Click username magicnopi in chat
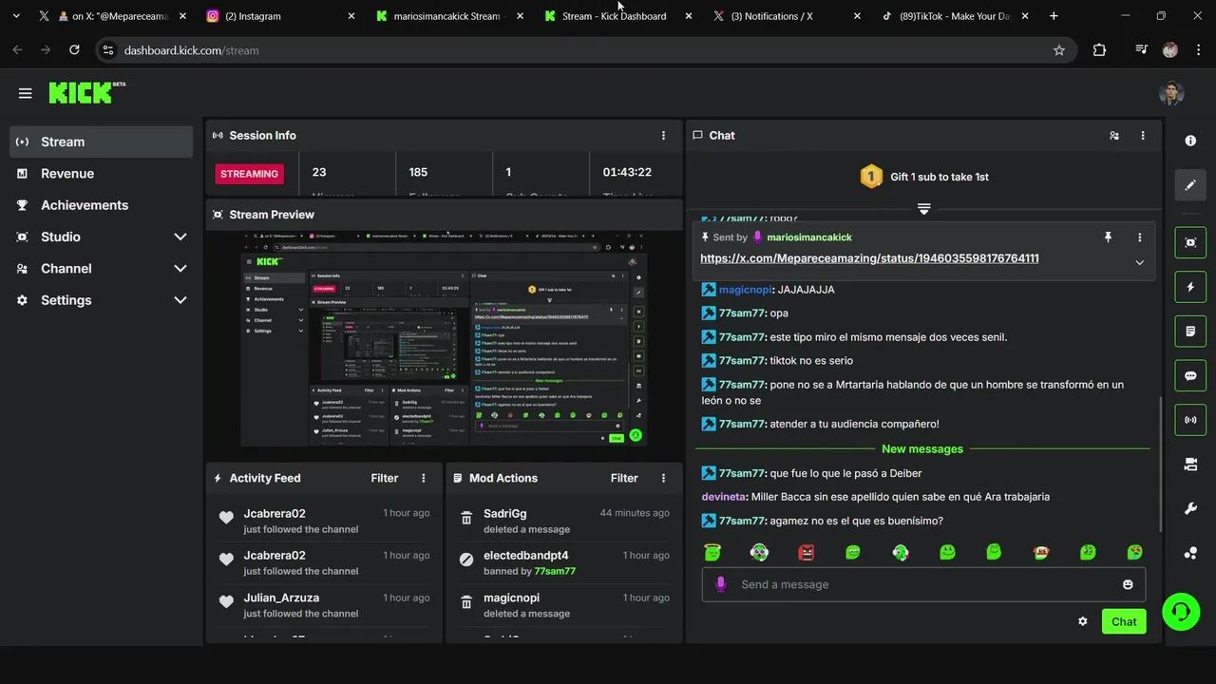This screenshot has width=1216, height=684. pyautogui.click(x=745, y=290)
